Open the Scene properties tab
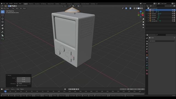This screenshot has width=176, height=99. point(147,49)
